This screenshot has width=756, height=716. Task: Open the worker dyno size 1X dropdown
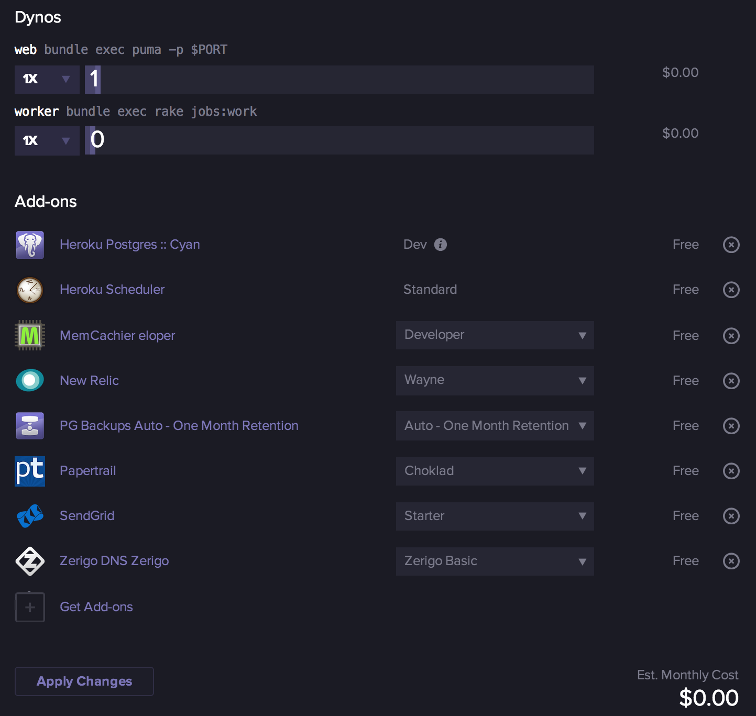pyautogui.click(x=47, y=140)
